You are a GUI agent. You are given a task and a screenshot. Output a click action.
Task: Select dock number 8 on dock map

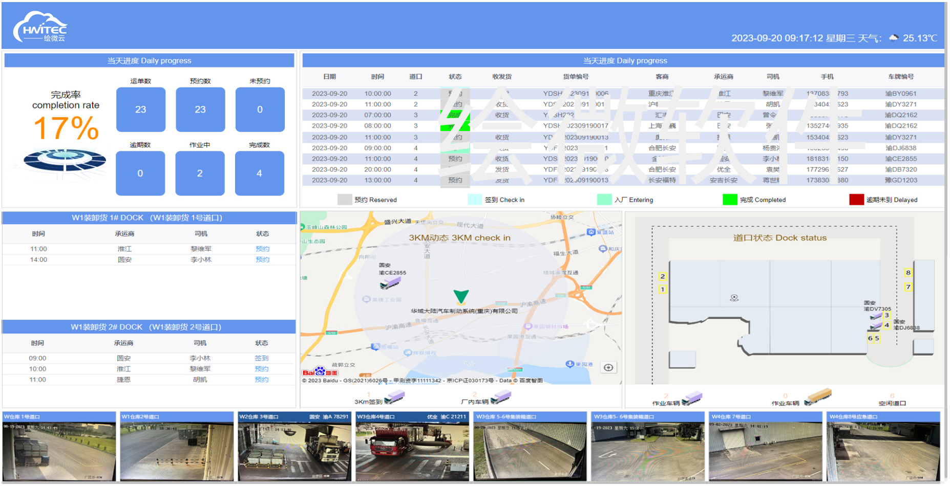tap(908, 273)
